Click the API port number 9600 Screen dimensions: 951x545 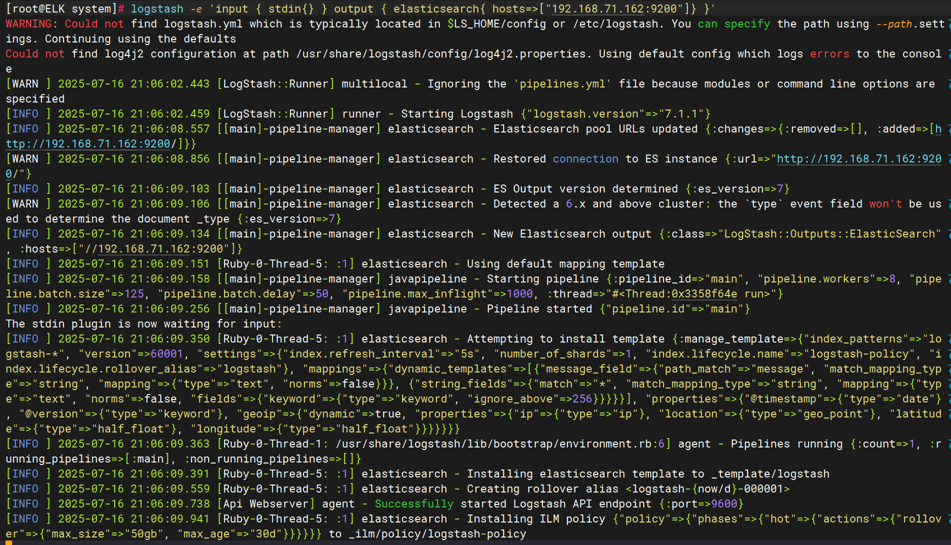(724, 504)
